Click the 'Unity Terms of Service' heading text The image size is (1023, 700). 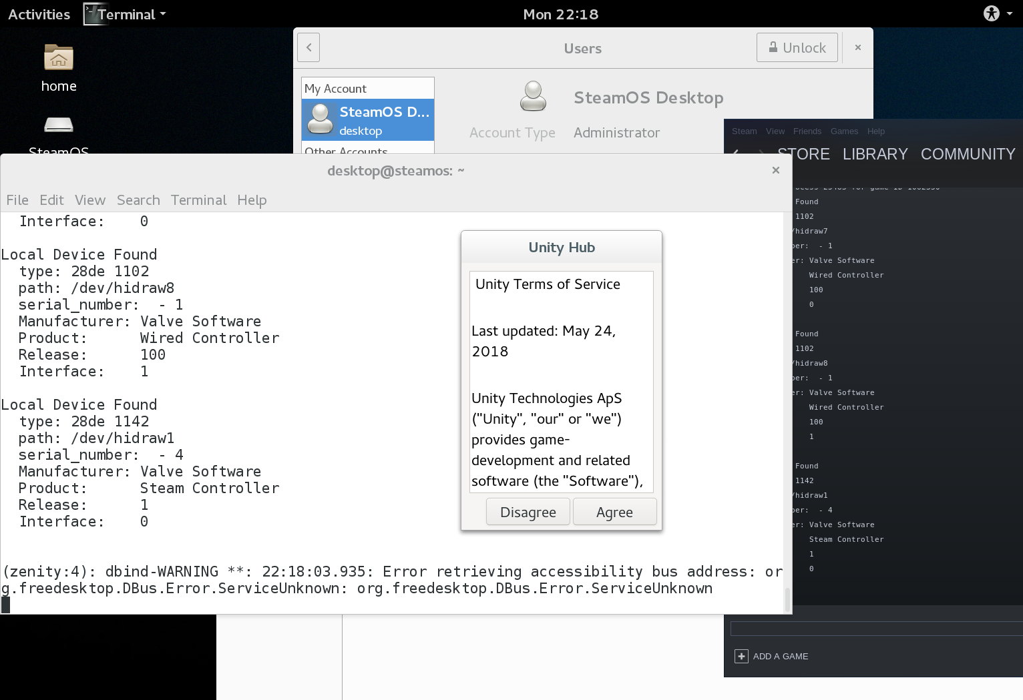coord(548,284)
